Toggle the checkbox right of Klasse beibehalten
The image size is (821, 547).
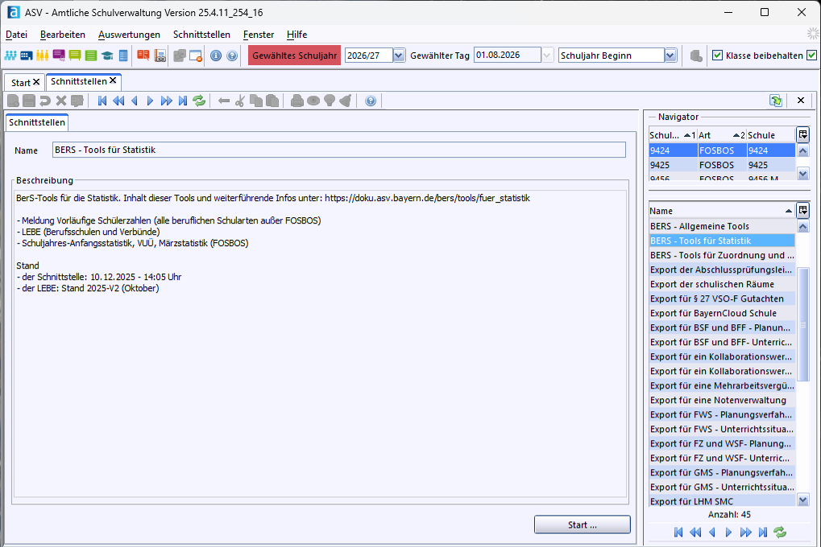(811, 56)
